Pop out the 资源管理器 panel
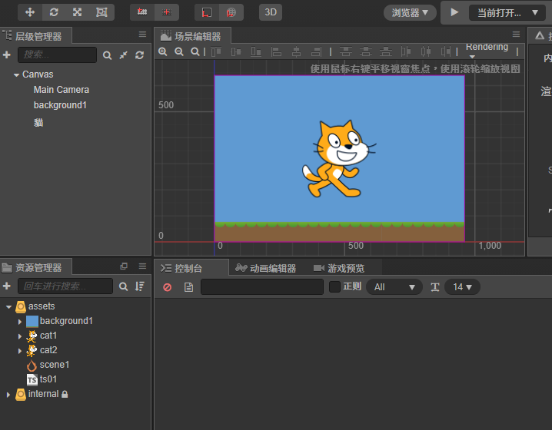The image size is (552, 430). [x=124, y=266]
